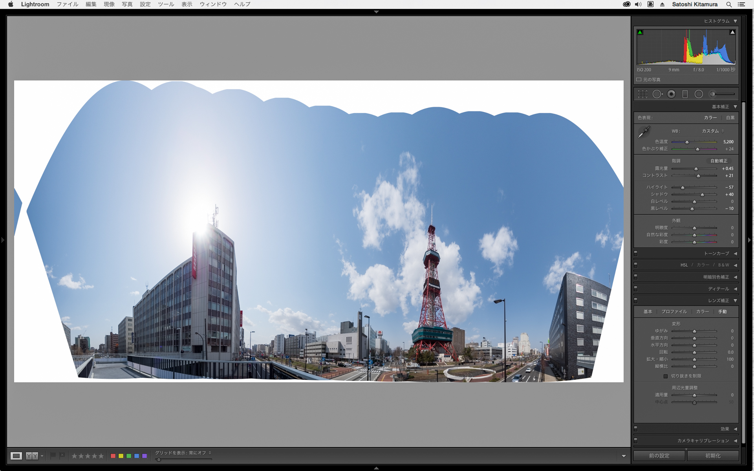Open the 現像 menu in menu bar

pyautogui.click(x=109, y=4)
